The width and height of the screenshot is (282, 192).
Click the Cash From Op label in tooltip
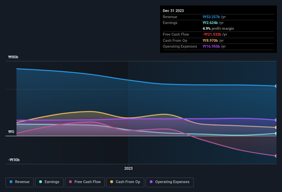tap(175, 40)
